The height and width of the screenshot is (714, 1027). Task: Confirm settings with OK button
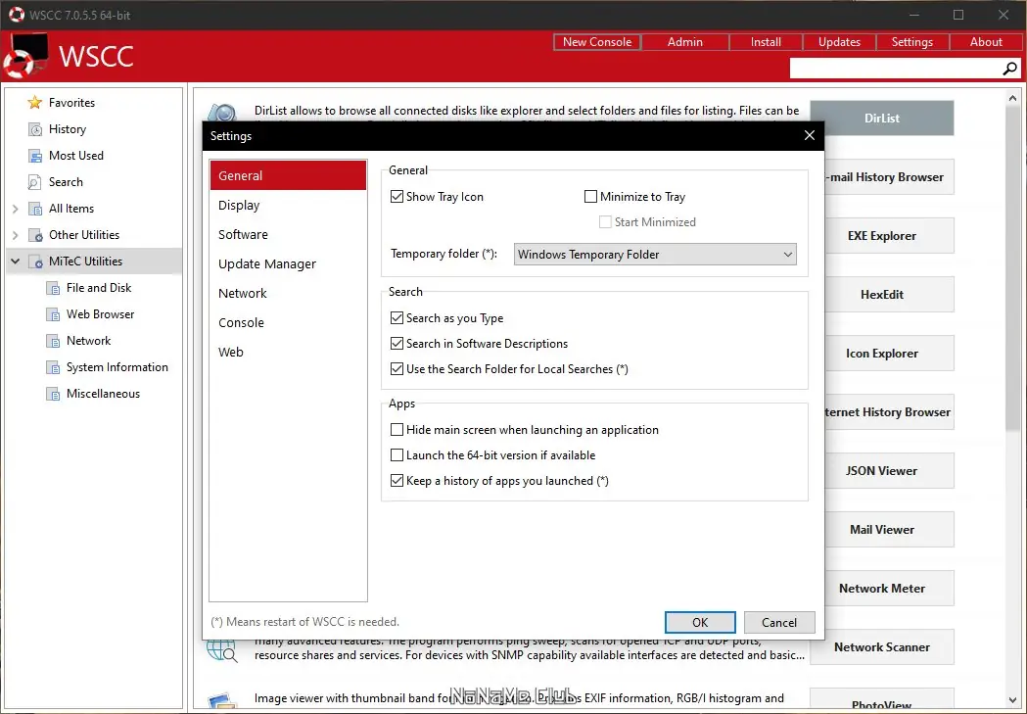click(x=700, y=622)
